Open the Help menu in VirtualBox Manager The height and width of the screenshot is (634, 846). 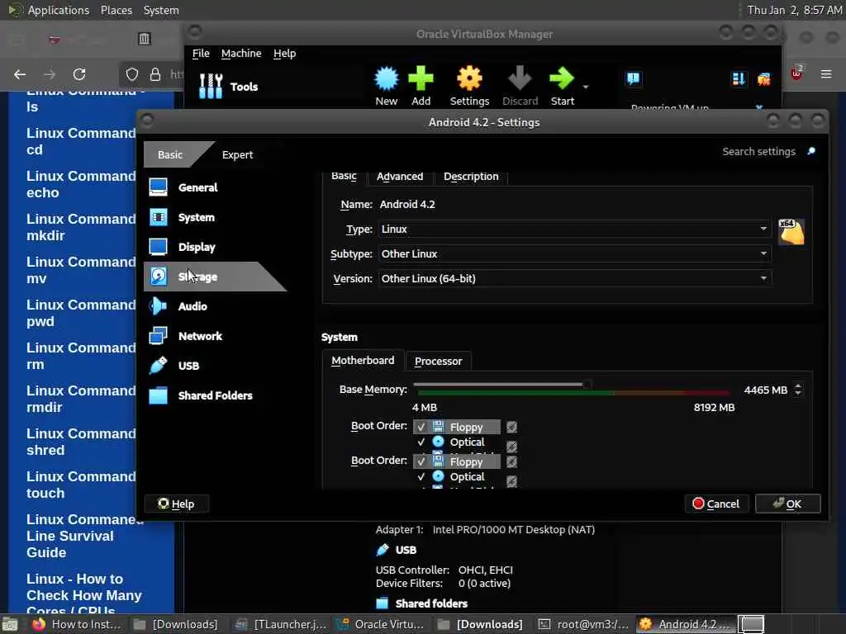284,54
